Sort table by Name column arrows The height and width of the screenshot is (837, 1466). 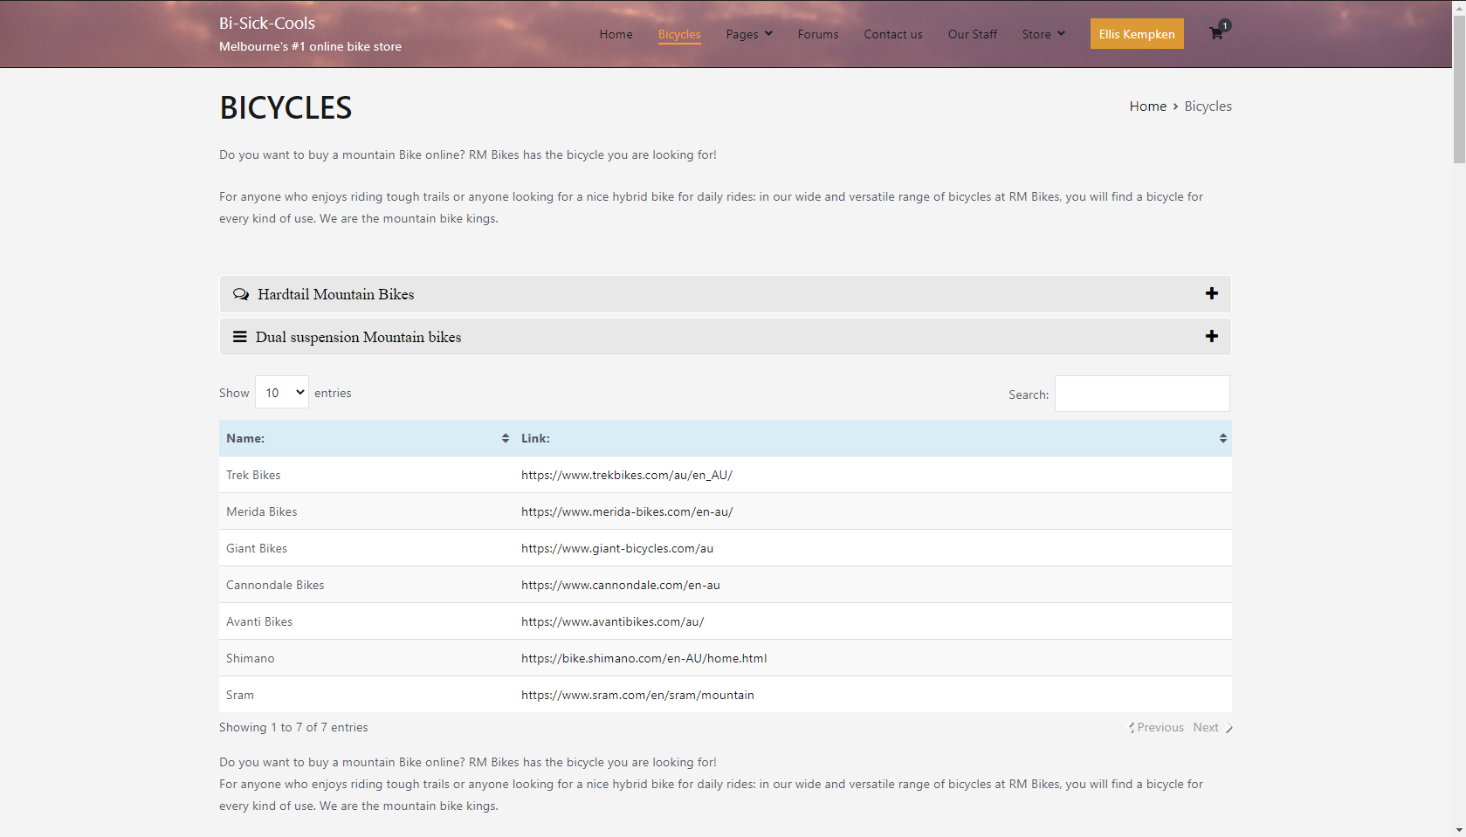[x=506, y=438]
